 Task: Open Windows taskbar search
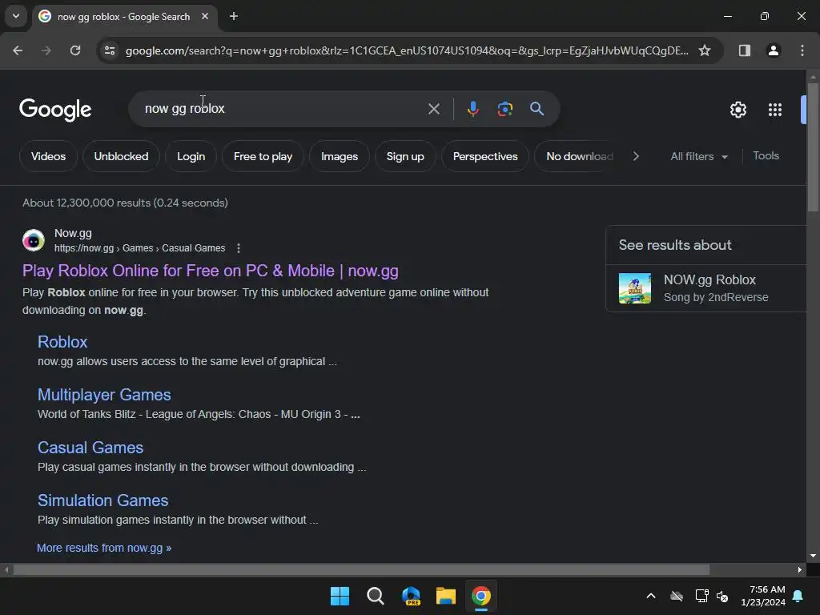click(x=375, y=596)
